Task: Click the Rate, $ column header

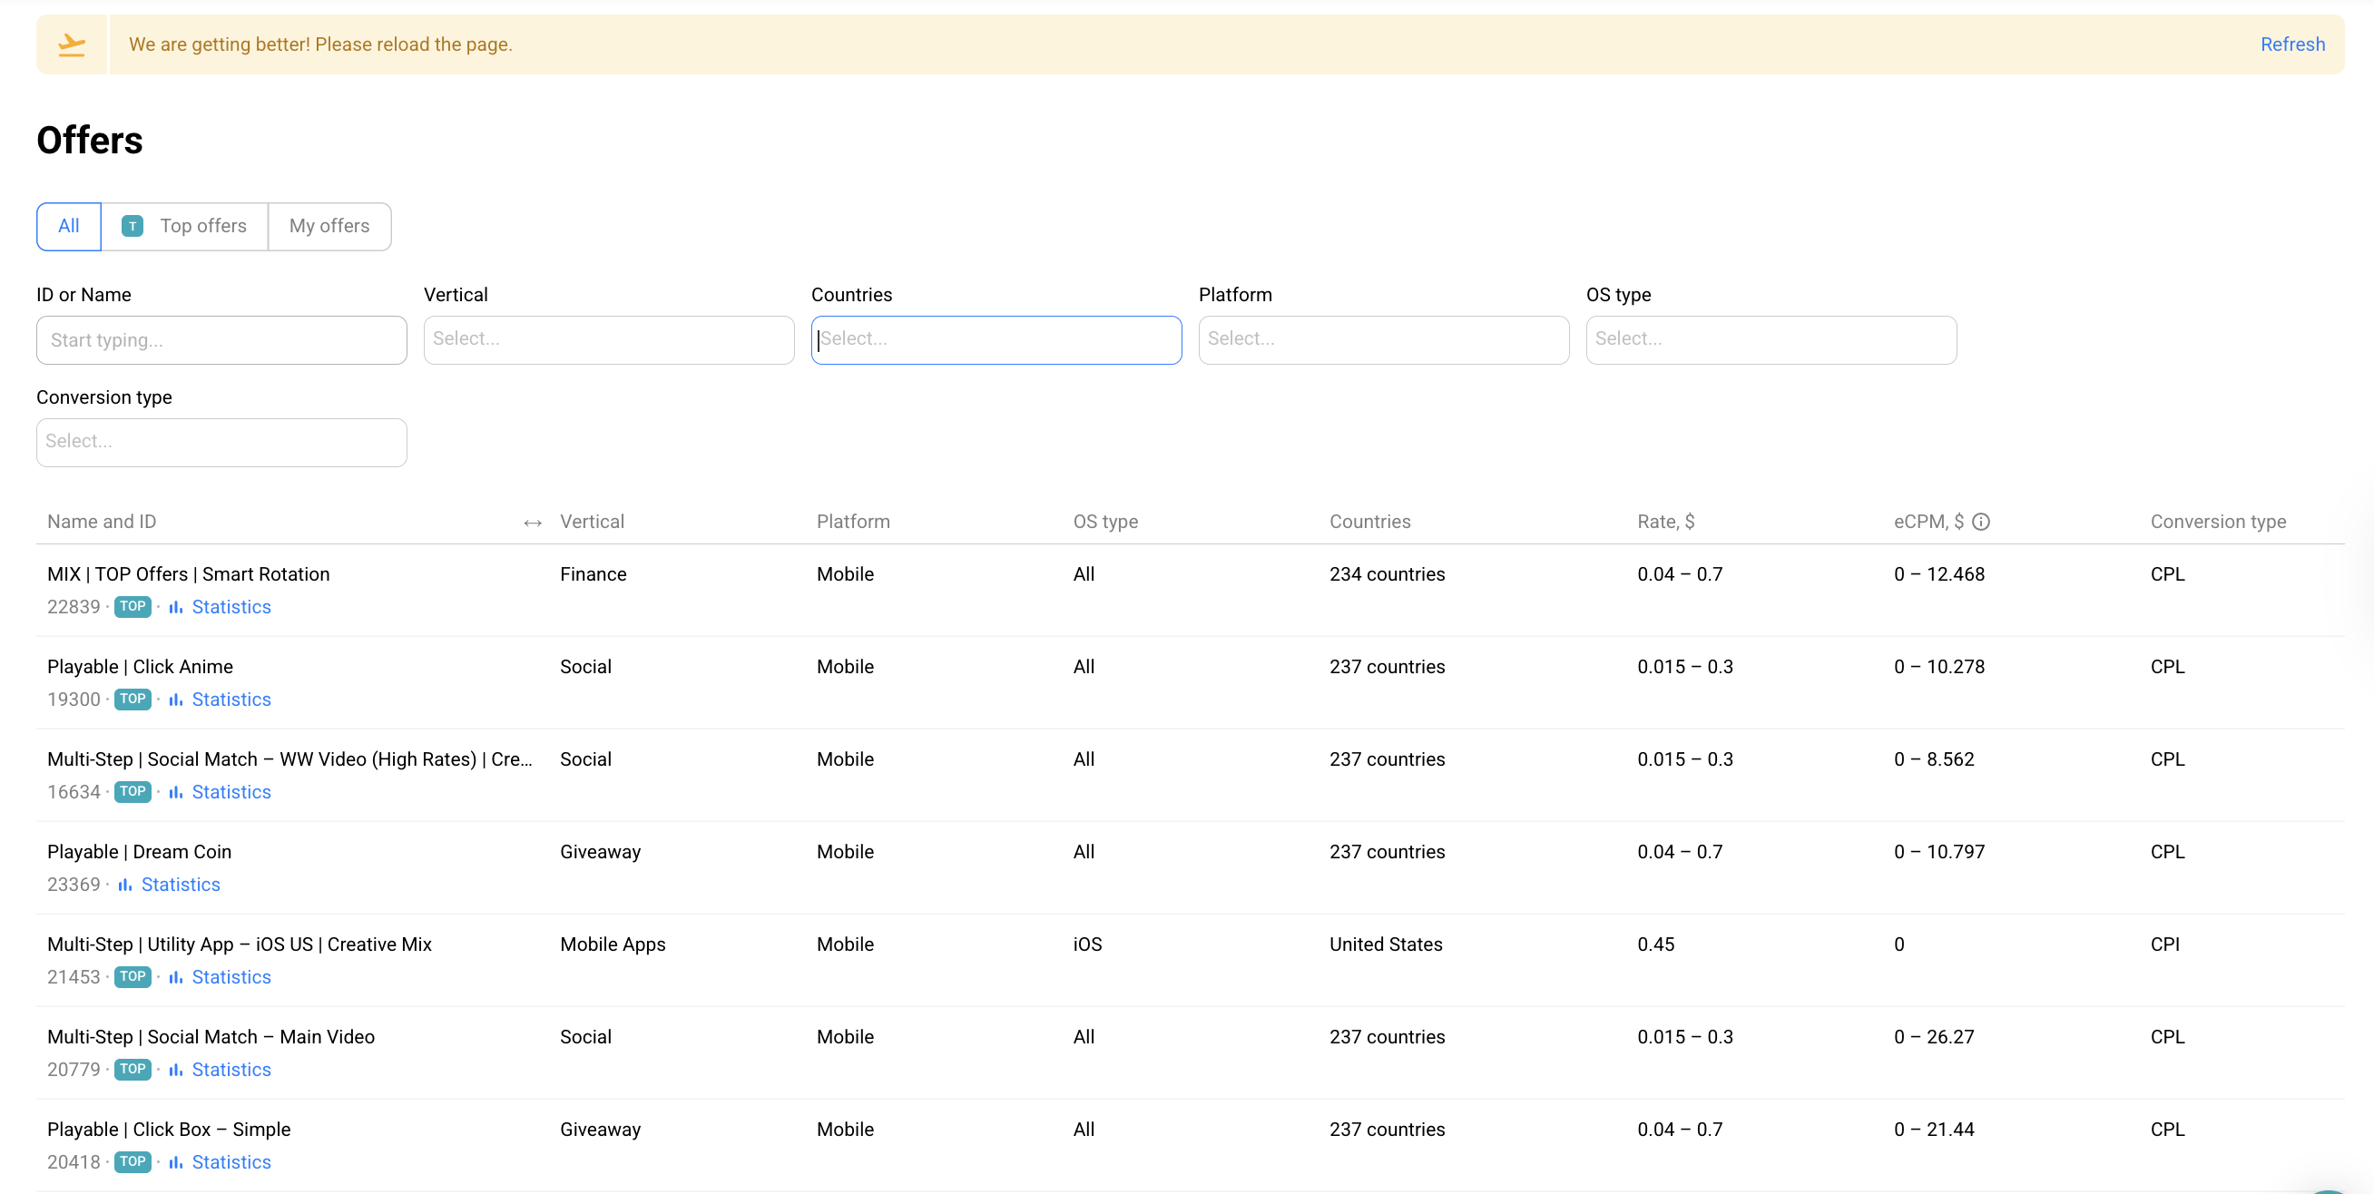Action: [1664, 522]
